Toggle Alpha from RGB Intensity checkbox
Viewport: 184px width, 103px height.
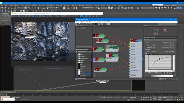pyautogui.click(x=146, y=45)
